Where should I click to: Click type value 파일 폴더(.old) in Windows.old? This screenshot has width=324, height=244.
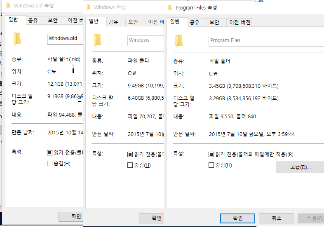64,59
